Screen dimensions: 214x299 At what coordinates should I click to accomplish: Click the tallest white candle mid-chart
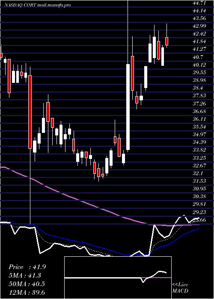pyautogui.click(x=128, y=107)
